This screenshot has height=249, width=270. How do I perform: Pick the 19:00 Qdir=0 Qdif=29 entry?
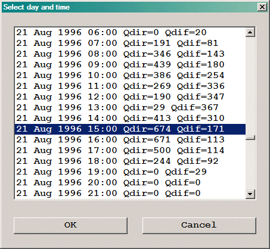pyautogui.click(x=131, y=172)
